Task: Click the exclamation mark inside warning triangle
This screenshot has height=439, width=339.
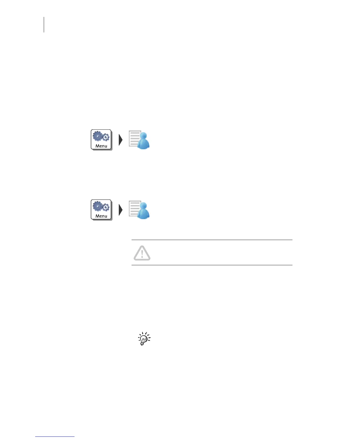Action: click(142, 254)
